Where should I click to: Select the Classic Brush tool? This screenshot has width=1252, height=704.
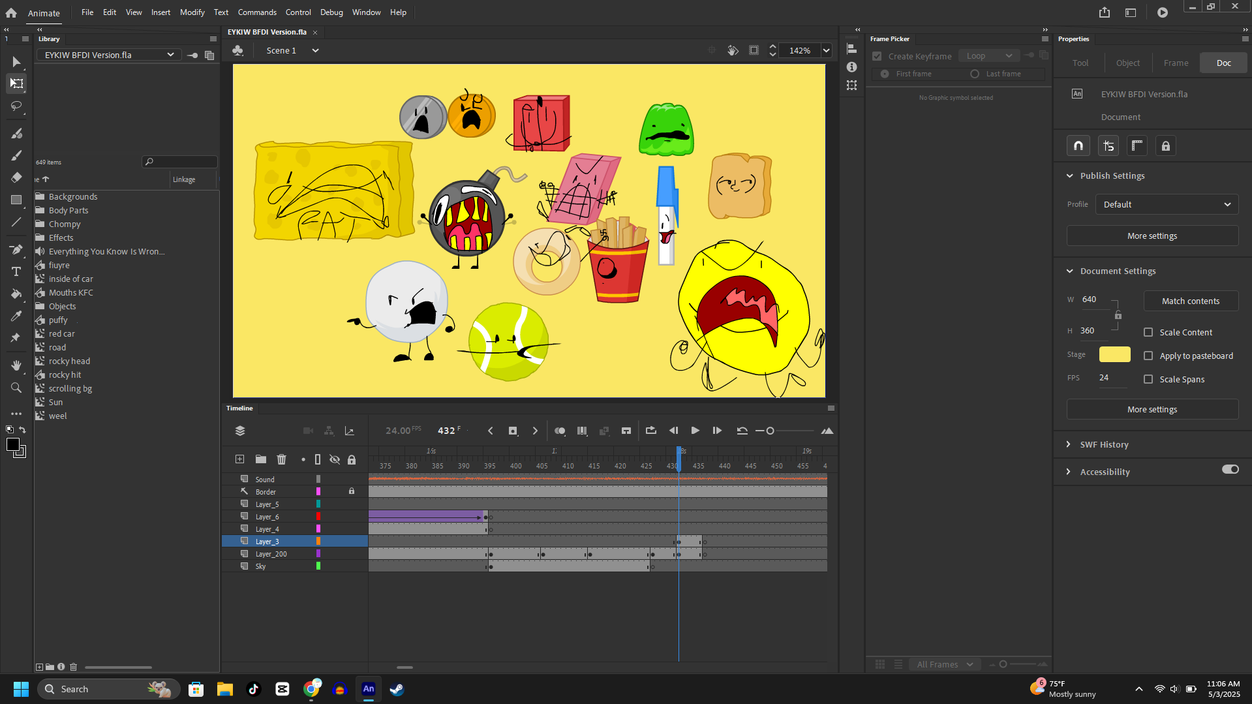tap(16, 155)
